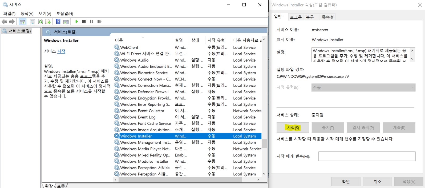Click the Export list toolbar icon
Screen dimensions: 425x188
click(x=48, y=22)
